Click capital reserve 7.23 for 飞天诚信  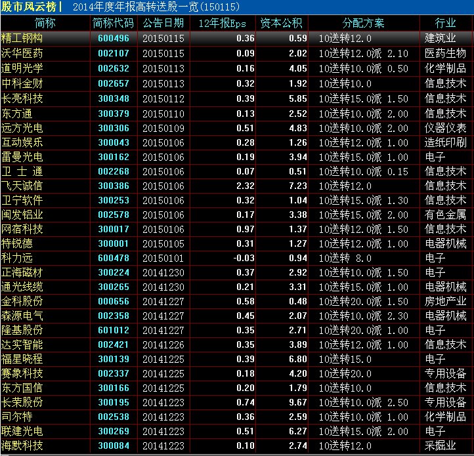(x=298, y=186)
